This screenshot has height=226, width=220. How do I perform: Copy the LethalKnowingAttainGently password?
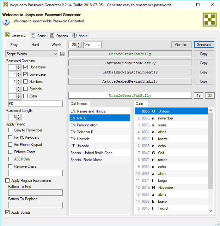point(204,72)
